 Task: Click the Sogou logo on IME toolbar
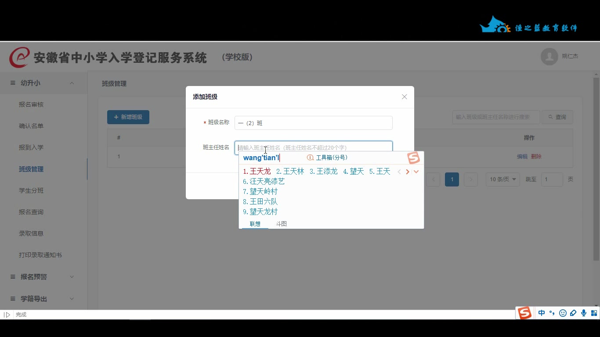(x=524, y=313)
